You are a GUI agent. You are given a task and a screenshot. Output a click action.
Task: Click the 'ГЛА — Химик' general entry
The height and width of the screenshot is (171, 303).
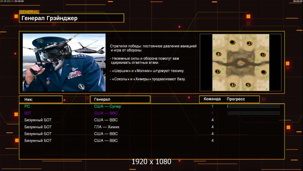pyautogui.click(x=107, y=127)
